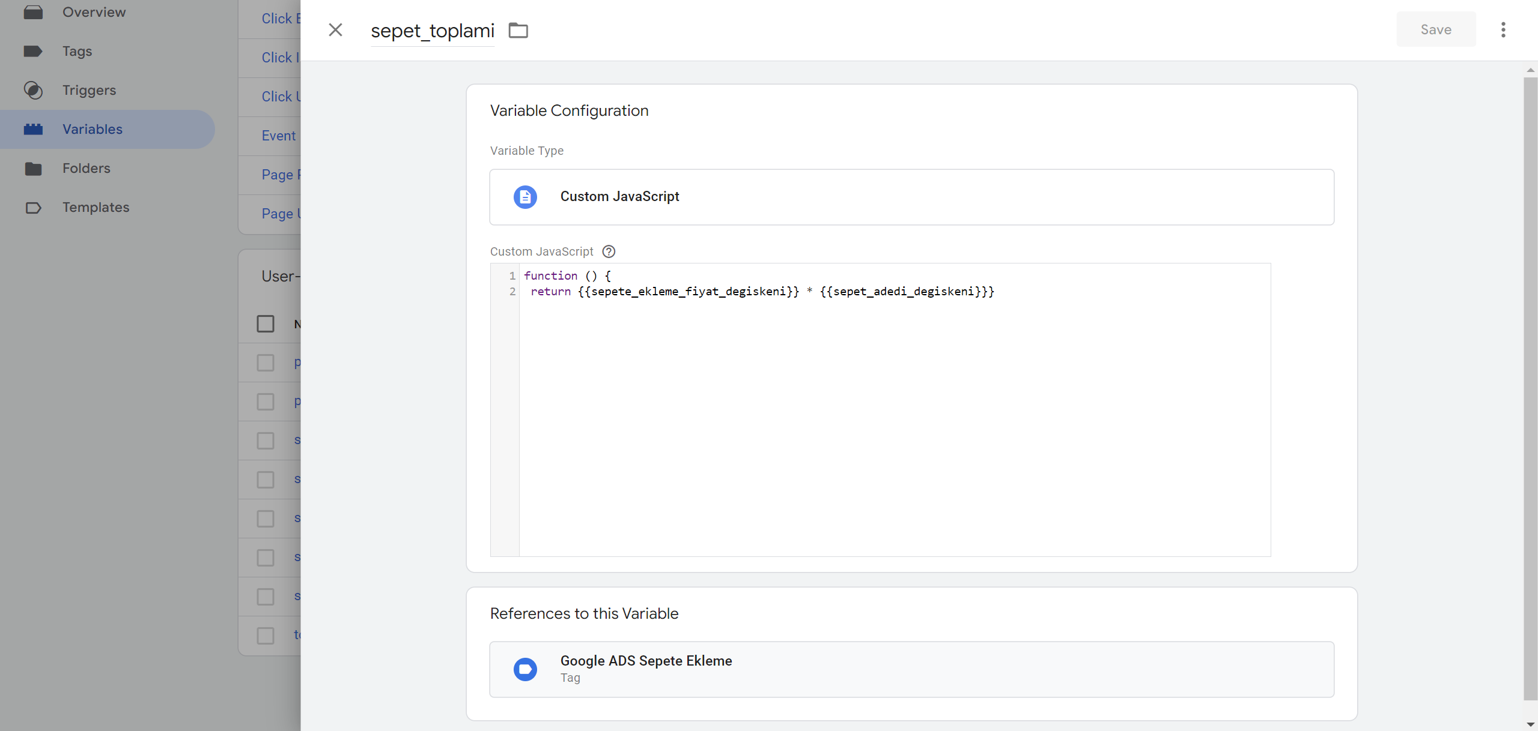Click the tag icon for Google ADS reference
This screenshot has width=1538, height=731.
525,669
